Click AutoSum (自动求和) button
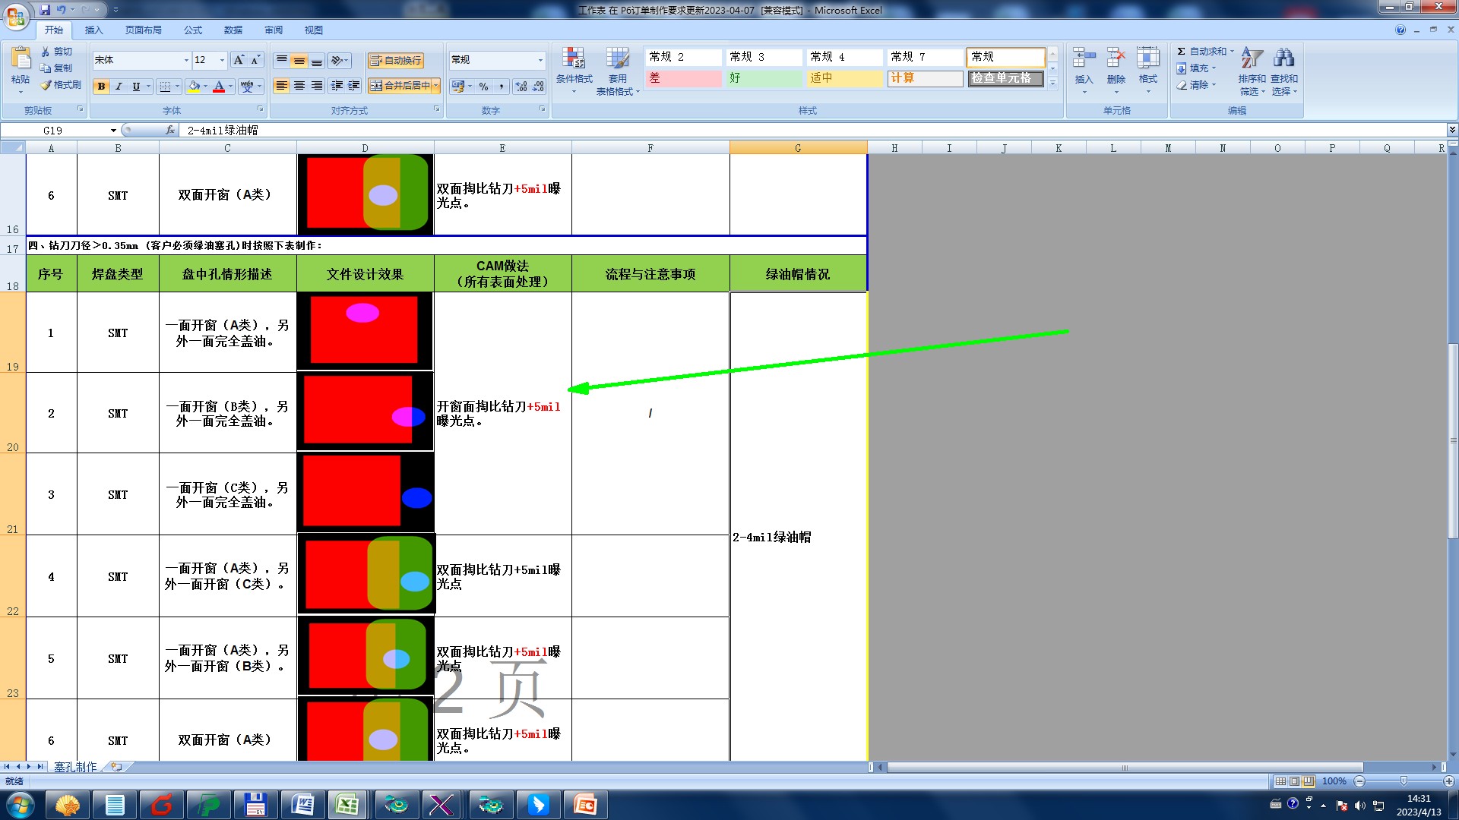The width and height of the screenshot is (1459, 820). point(1202,52)
